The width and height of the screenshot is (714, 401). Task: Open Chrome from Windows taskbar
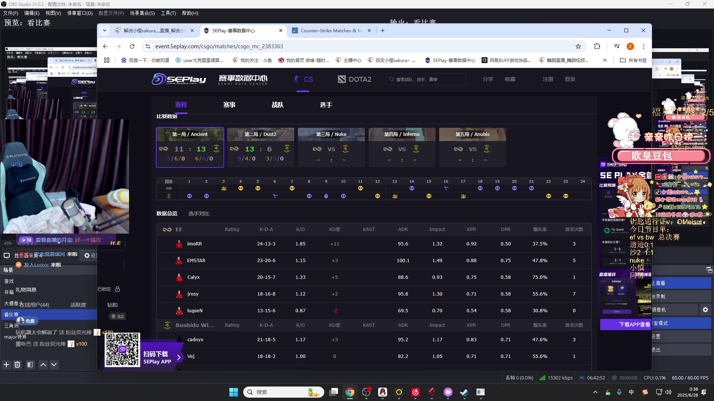350,392
